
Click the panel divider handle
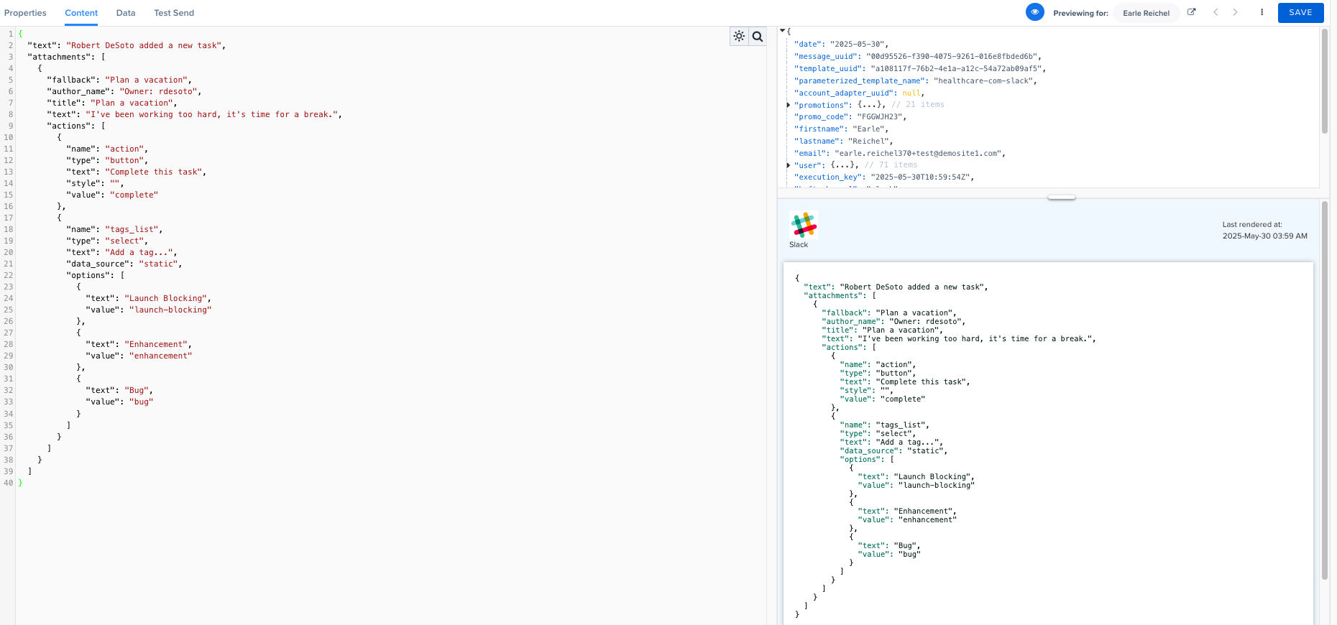(1062, 197)
